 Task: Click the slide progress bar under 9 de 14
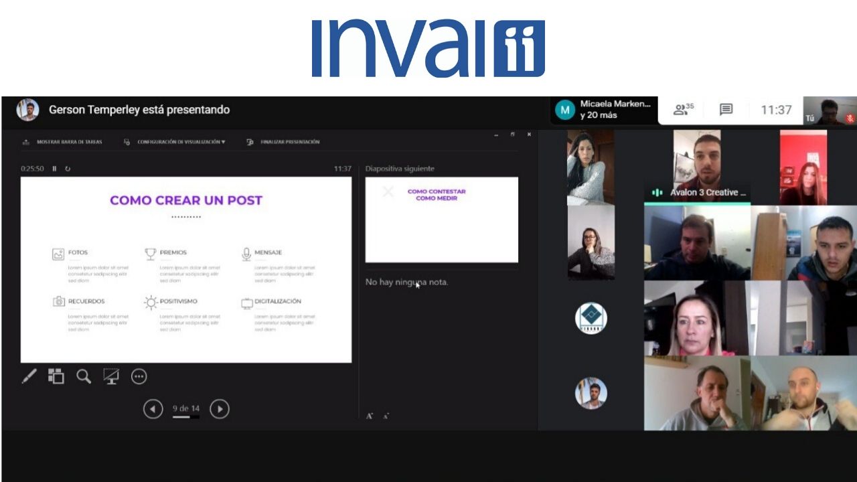point(185,417)
